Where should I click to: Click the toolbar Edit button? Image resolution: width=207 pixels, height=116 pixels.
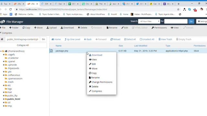coord(125,28)
